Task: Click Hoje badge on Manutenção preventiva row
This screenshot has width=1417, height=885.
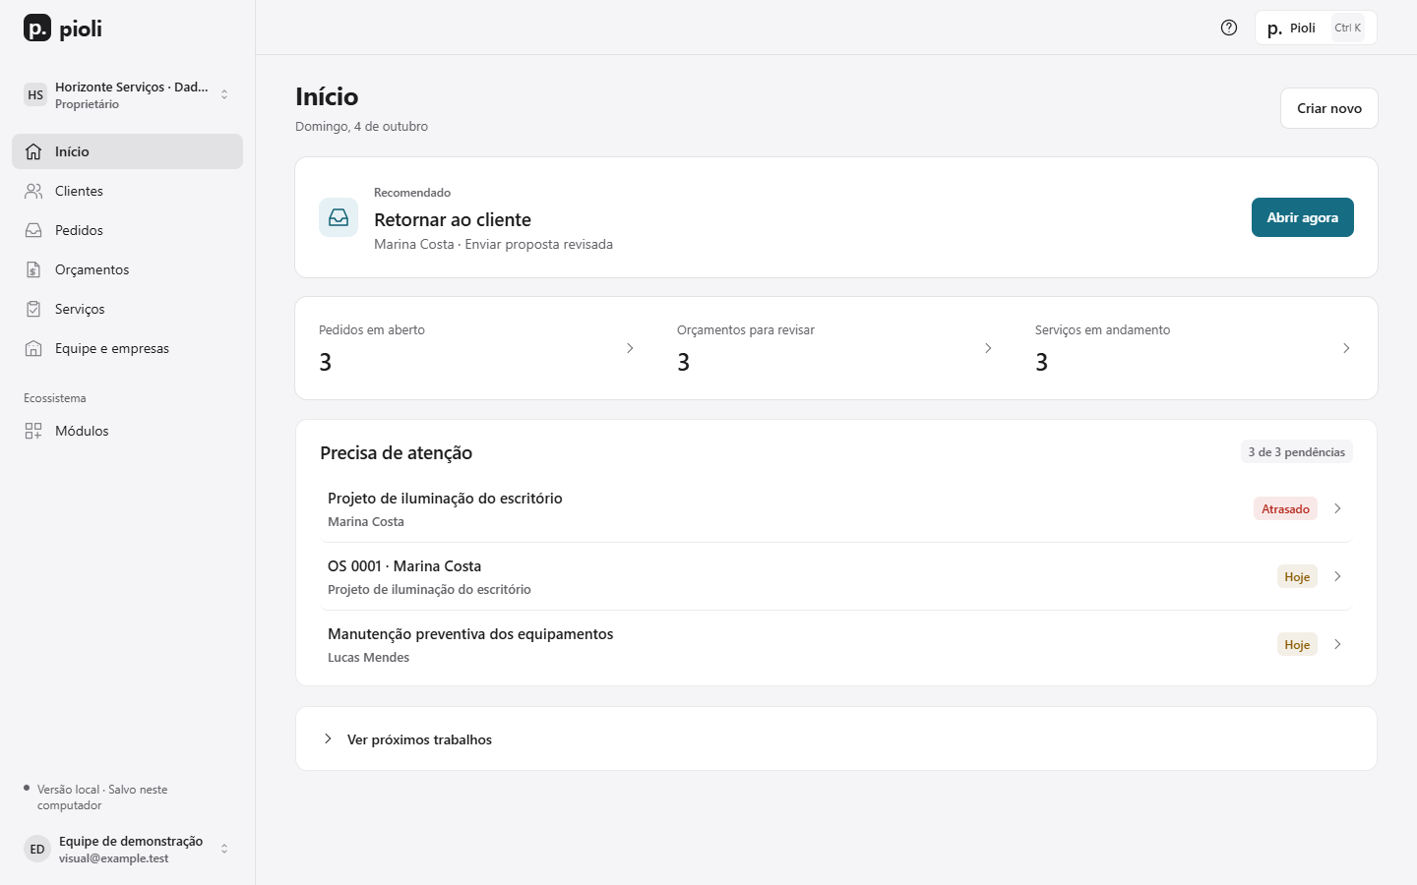Action: 1297,644
